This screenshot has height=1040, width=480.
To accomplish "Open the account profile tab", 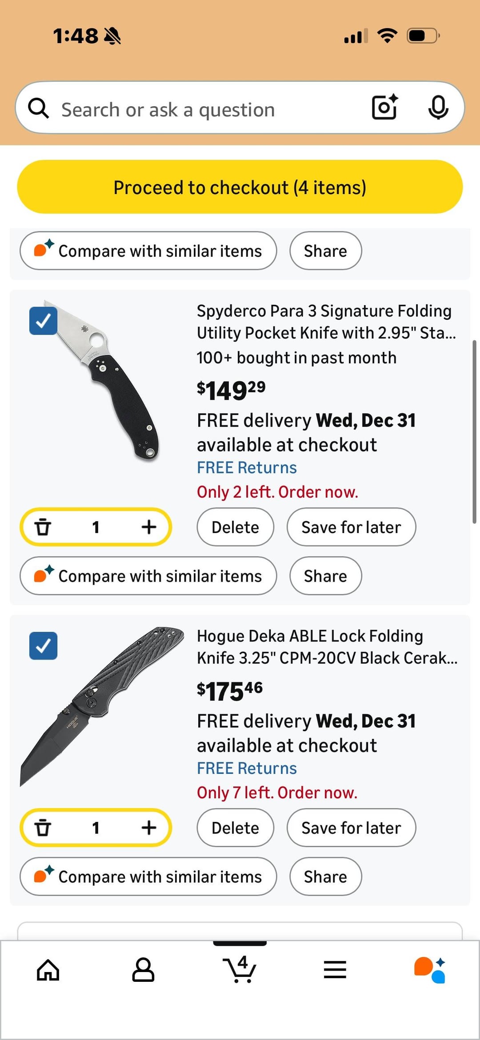I will point(143,969).
